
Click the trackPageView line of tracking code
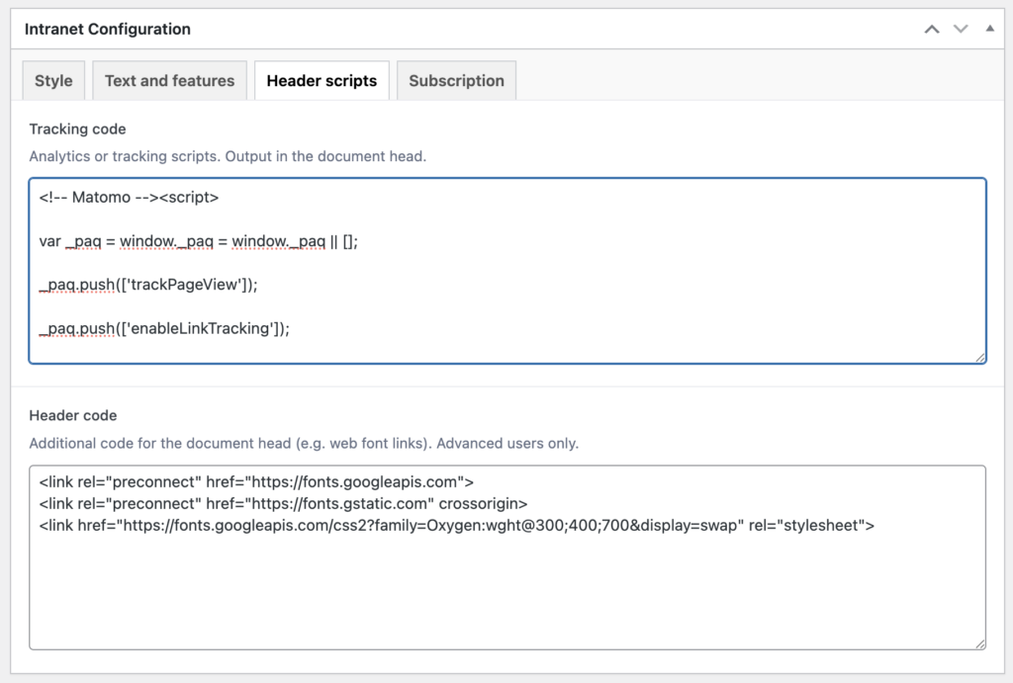point(164,284)
